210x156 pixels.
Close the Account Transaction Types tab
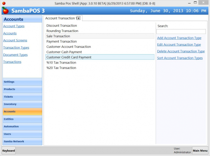coord(79,18)
